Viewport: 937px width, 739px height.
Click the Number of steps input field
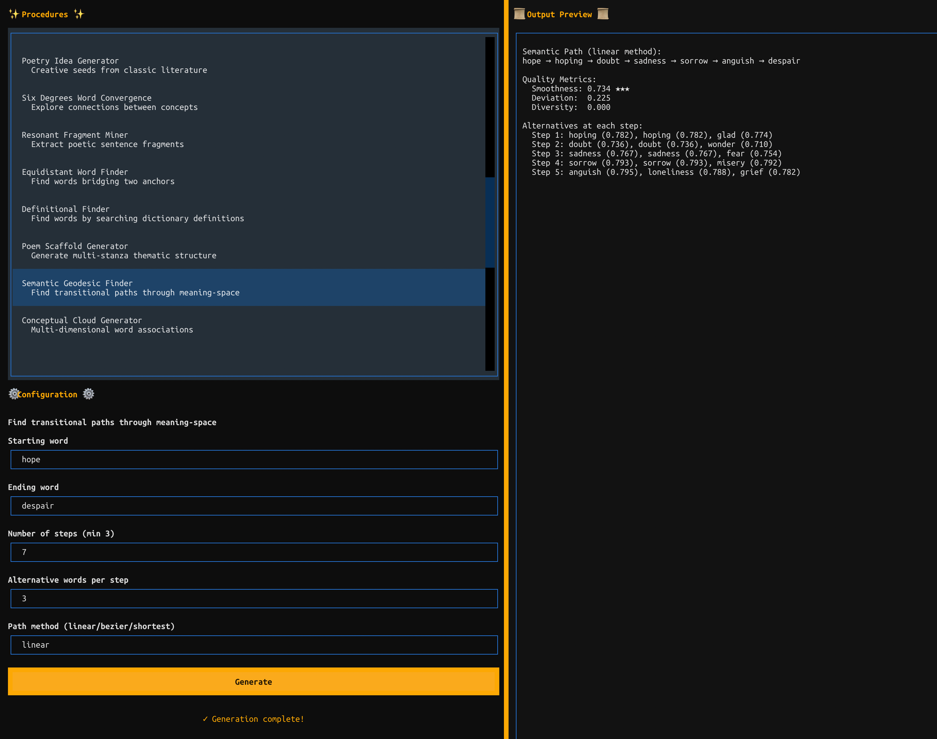254,552
